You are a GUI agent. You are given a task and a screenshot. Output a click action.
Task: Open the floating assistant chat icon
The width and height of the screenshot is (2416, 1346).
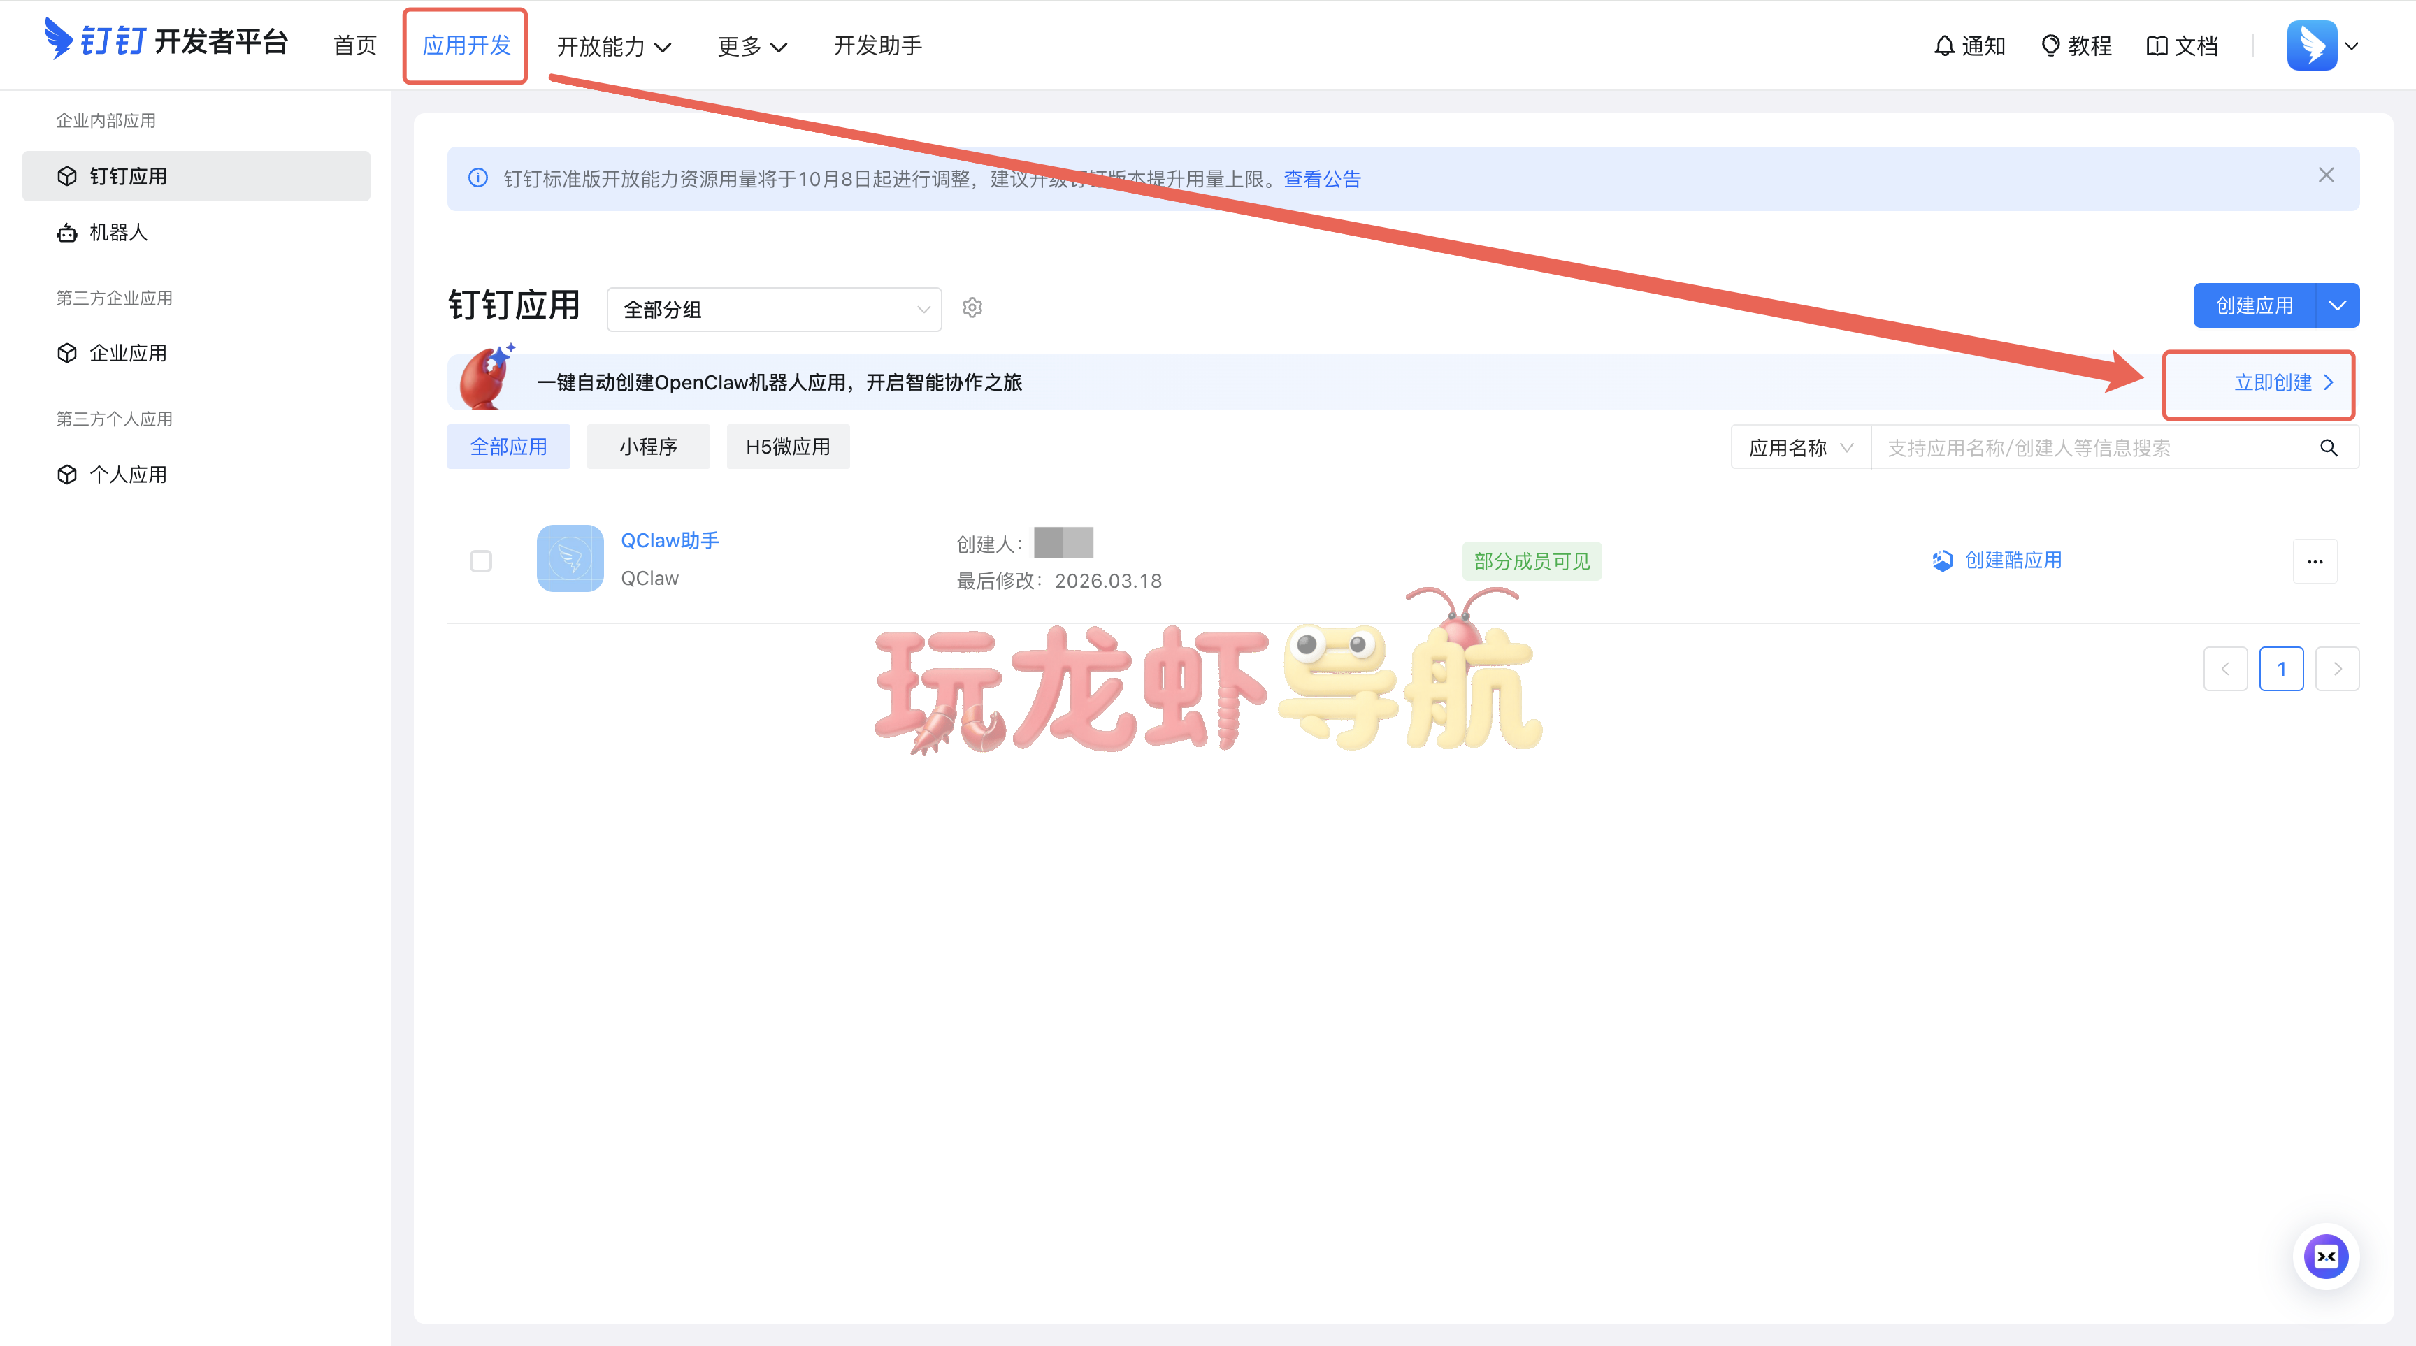point(2326,1257)
